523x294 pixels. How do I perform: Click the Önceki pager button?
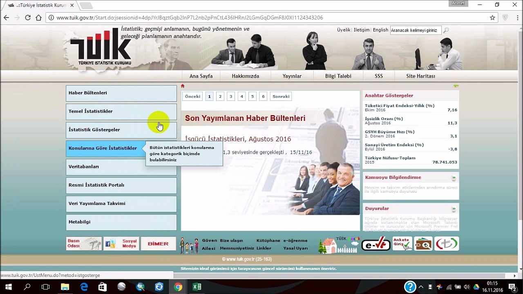pos(192,96)
